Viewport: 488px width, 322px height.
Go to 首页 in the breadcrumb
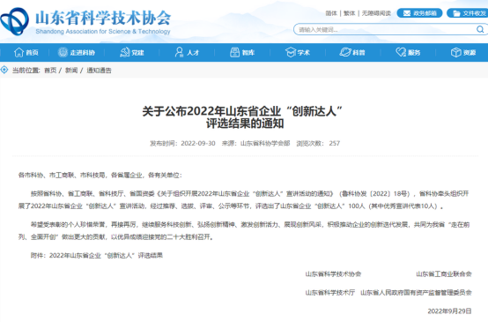[50, 71]
